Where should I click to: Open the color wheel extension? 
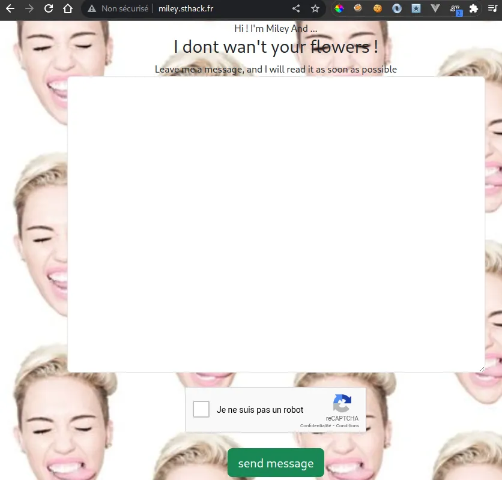(x=339, y=8)
